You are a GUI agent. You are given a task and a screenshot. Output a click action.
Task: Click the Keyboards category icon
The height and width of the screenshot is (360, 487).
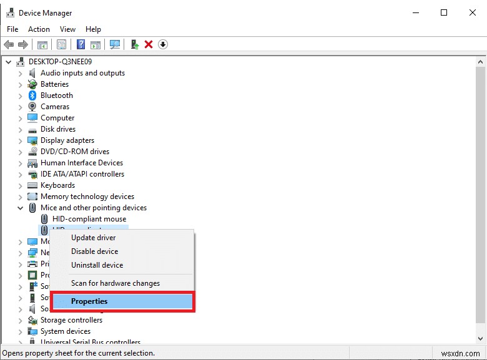pos(32,185)
